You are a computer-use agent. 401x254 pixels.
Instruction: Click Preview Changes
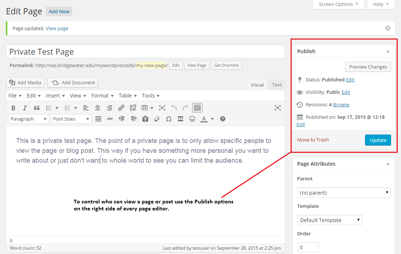point(368,67)
